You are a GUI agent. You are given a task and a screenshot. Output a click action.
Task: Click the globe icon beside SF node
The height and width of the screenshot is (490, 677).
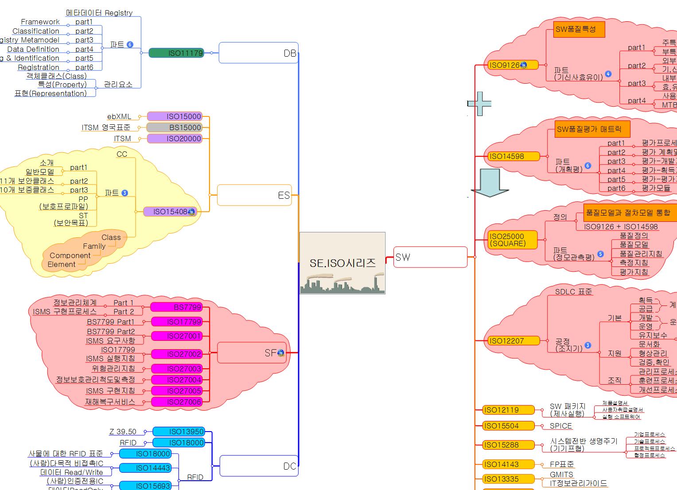coord(280,353)
